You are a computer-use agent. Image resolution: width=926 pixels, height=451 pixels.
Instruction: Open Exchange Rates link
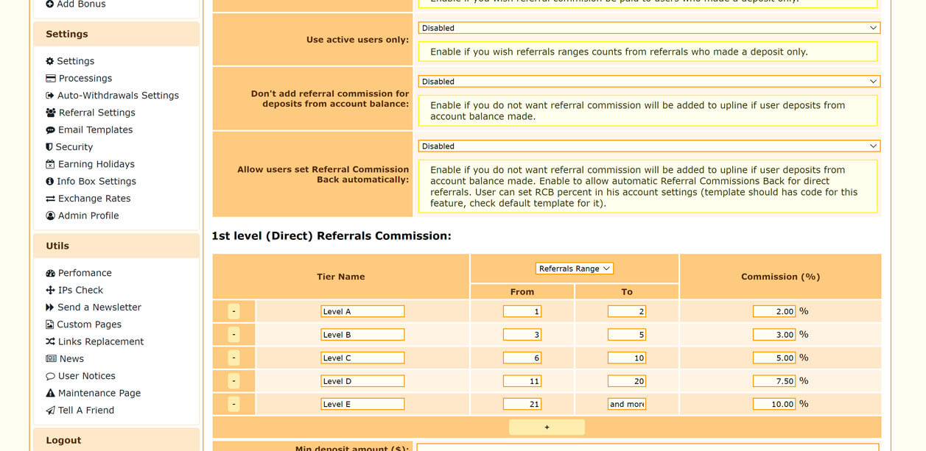tap(94, 199)
